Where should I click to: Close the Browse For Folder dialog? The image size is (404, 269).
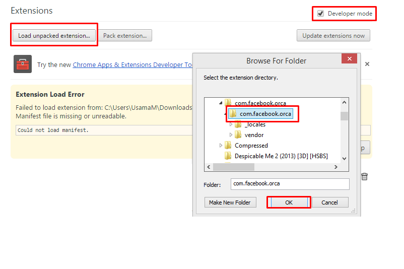[x=349, y=59]
